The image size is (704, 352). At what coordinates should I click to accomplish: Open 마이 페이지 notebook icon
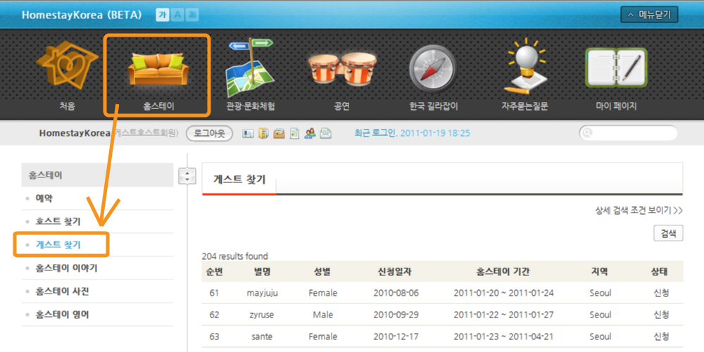click(x=616, y=68)
